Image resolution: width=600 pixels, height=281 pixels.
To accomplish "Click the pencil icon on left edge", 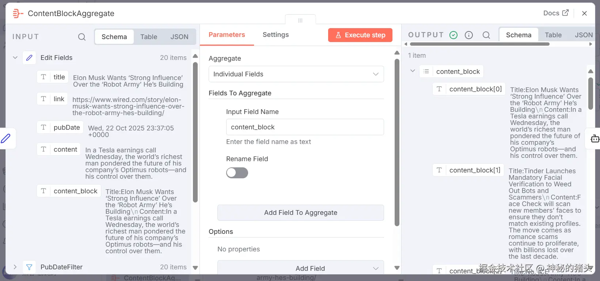I will pyautogui.click(x=6, y=138).
